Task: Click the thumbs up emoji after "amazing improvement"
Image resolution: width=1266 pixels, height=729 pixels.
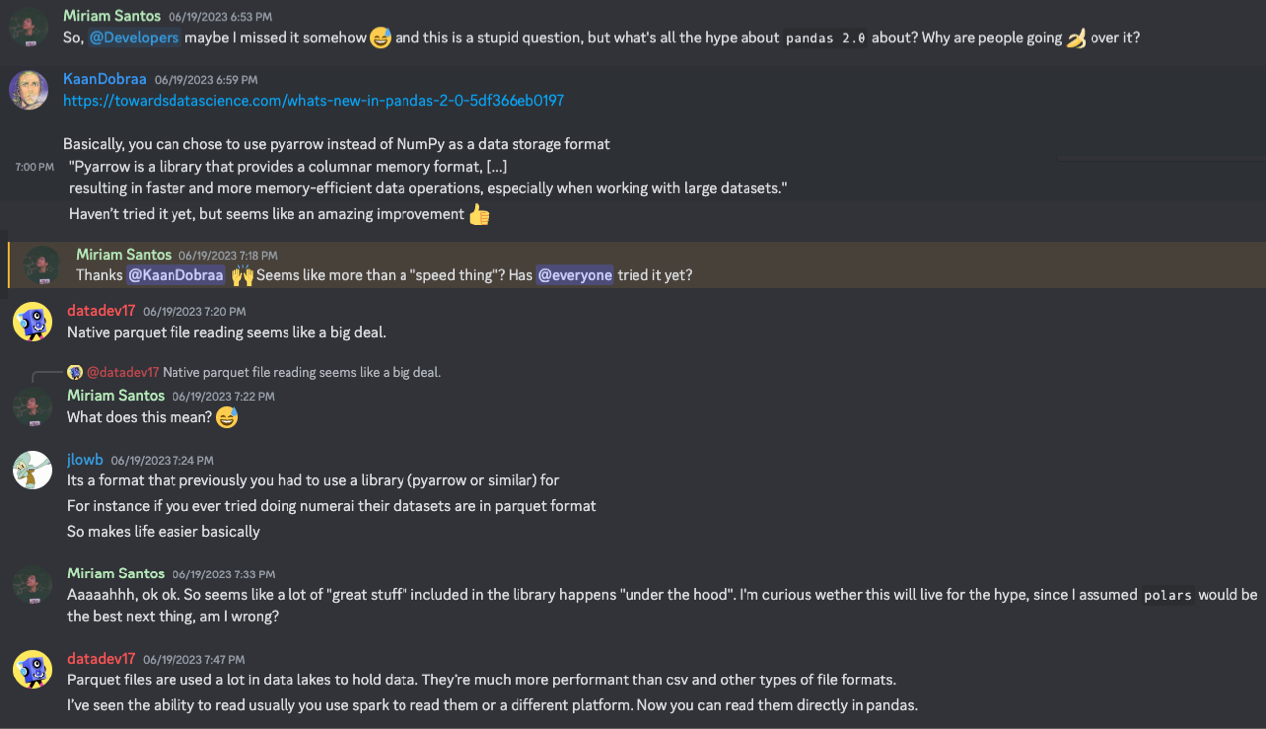Action: [479, 214]
